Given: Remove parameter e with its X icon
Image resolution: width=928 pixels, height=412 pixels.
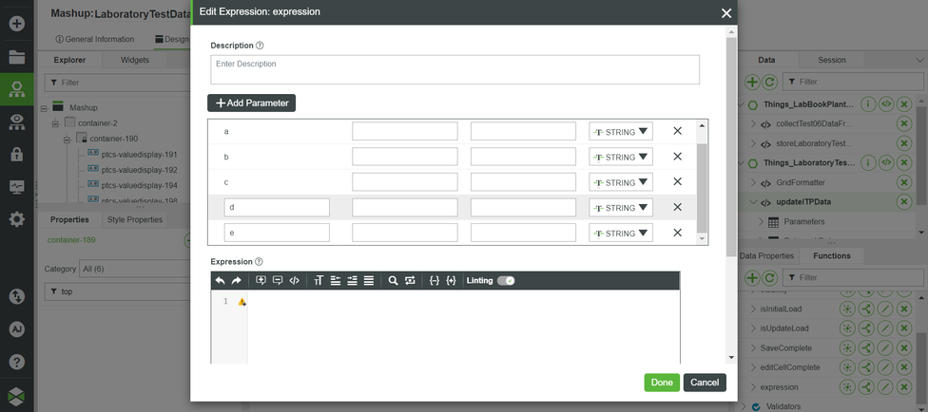Looking at the screenshot, I should click(x=678, y=233).
